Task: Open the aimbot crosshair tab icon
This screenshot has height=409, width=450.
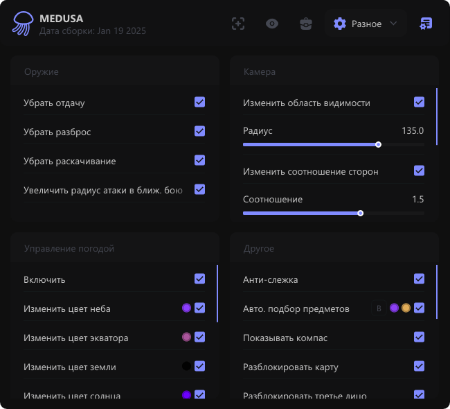Action: pyautogui.click(x=238, y=24)
